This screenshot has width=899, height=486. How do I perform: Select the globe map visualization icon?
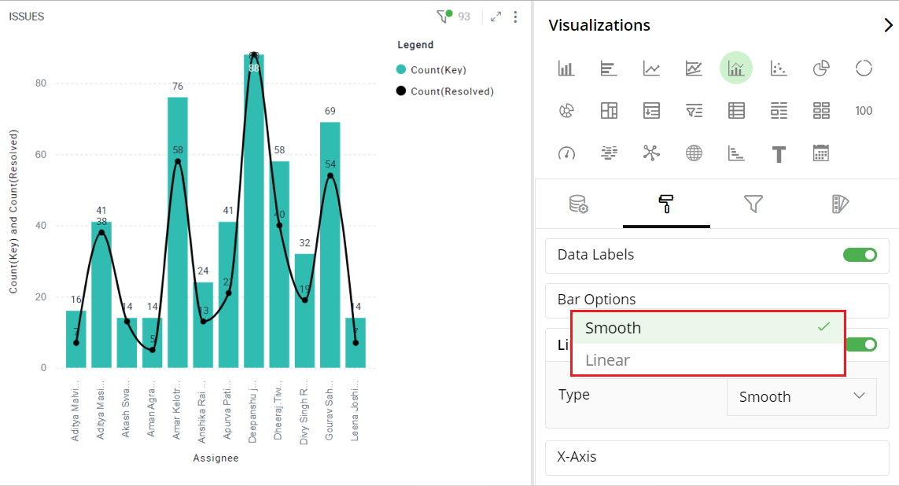pos(694,153)
